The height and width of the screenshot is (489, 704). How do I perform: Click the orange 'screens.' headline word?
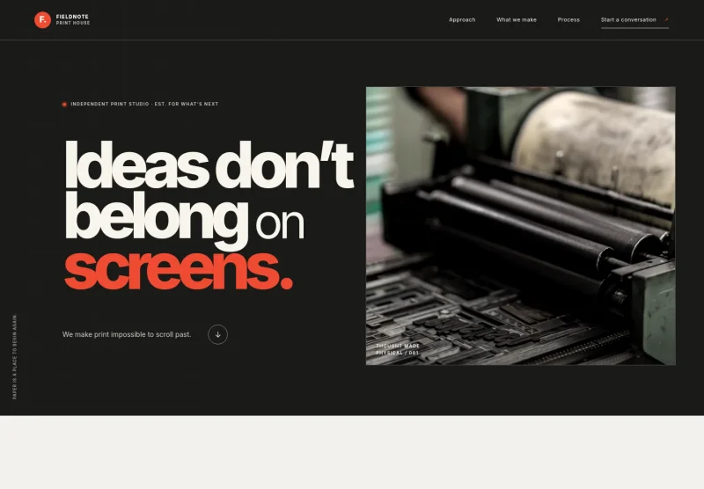click(x=179, y=271)
